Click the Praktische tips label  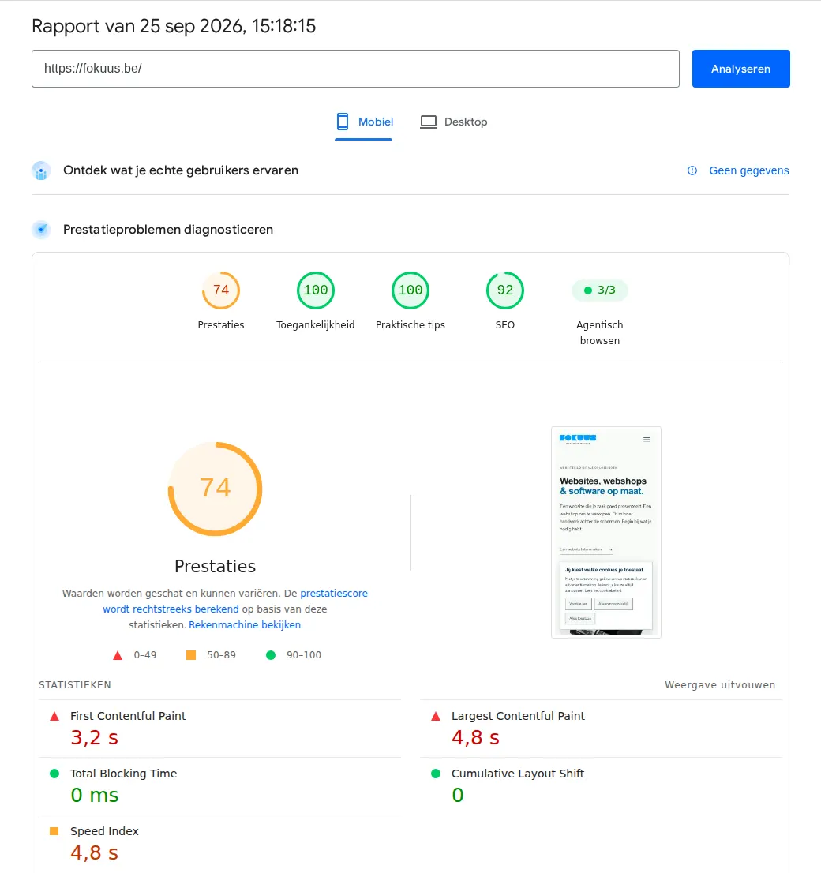[410, 324]
